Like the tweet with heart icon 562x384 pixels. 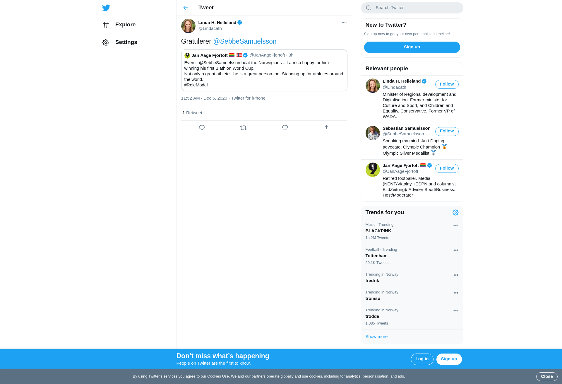(285, 128)
